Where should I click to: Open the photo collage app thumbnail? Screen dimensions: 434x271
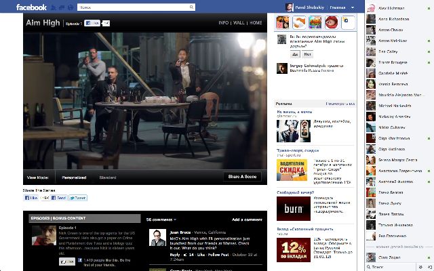point(283,22)
